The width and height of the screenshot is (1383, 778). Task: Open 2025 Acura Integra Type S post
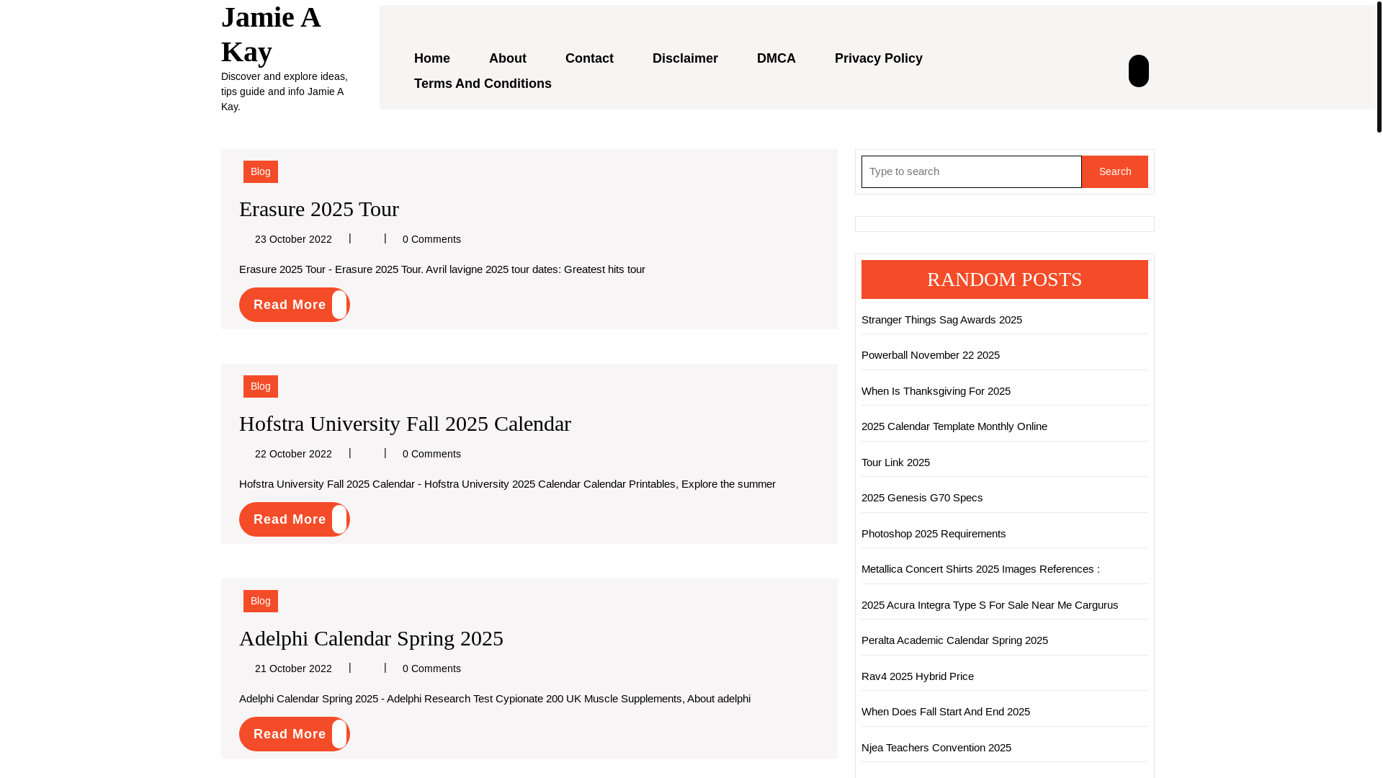(990, 605)
